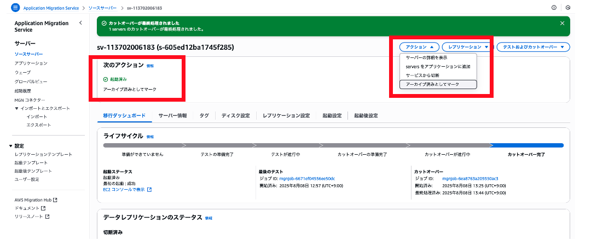Open test job mgnjob-6671ef04556ee50dc link

(307, 179)
